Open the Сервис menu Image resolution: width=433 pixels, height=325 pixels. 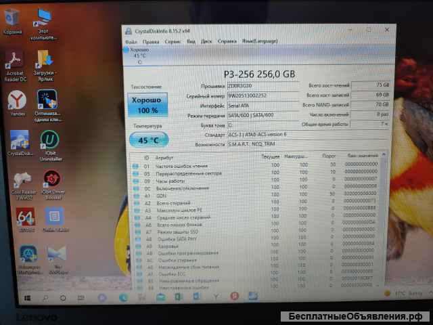173,41
